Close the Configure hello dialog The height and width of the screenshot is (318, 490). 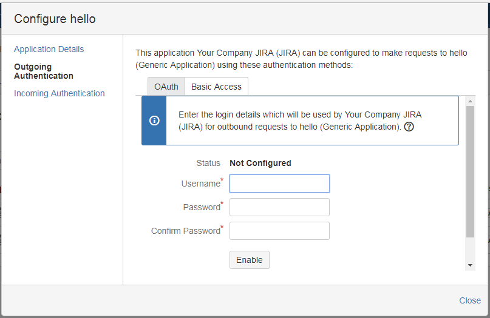[470, 300]
